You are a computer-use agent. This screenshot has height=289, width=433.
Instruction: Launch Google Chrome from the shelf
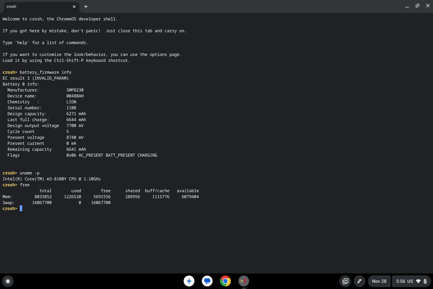[225, 281]
